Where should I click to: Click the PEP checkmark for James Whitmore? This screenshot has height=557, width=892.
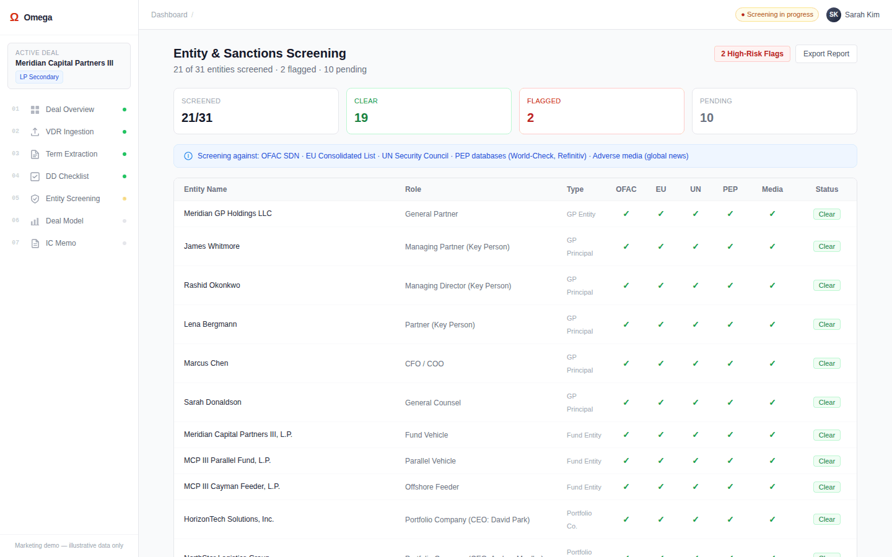tap(730, 246)
